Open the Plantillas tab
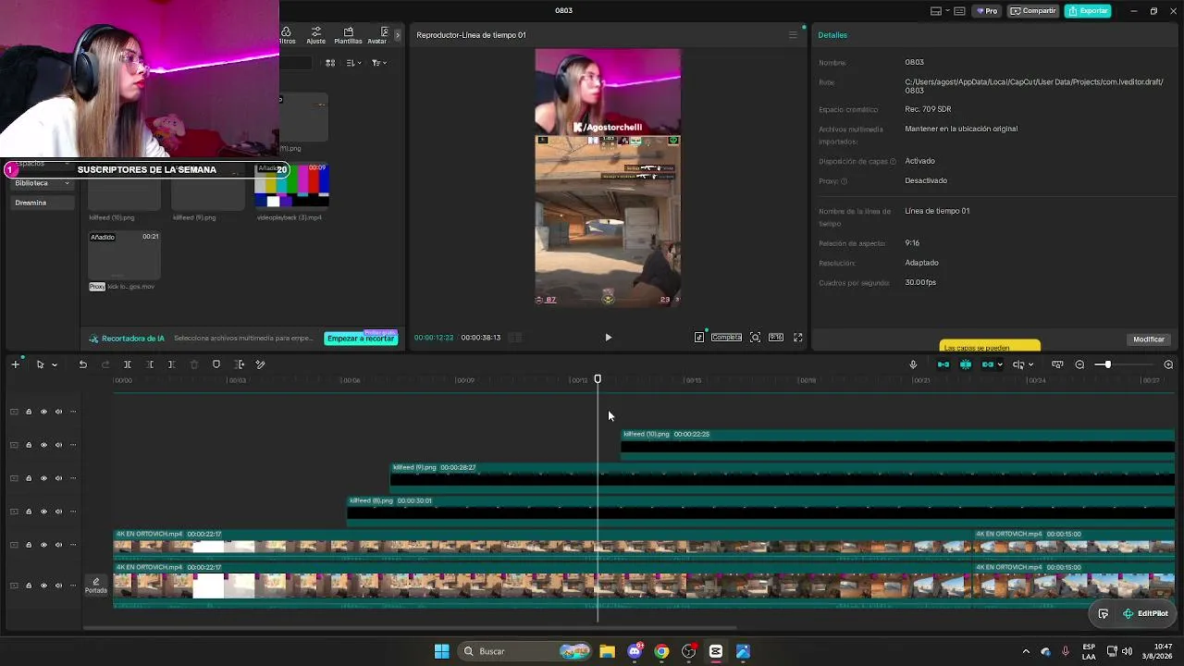1184x666 pixels. coord(348,35)
